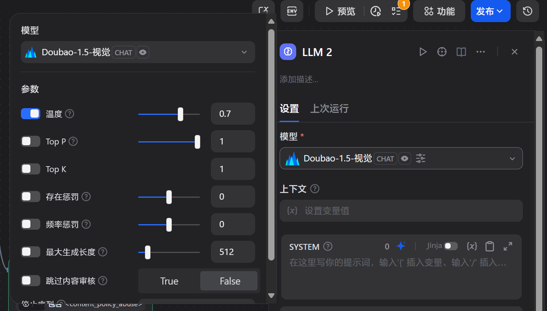
Task: Run this LLM 2 step
Action: click(423, 52)
